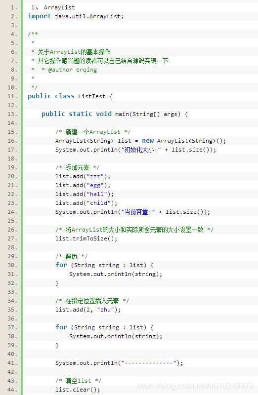The image size is (258, 395).
Task: Click the closing brace on line 32
Action: 57,283
